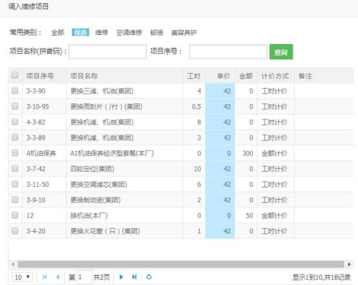Click horizontal scrollbar right arrow
The image size is (358, 285).
[350, 264]
